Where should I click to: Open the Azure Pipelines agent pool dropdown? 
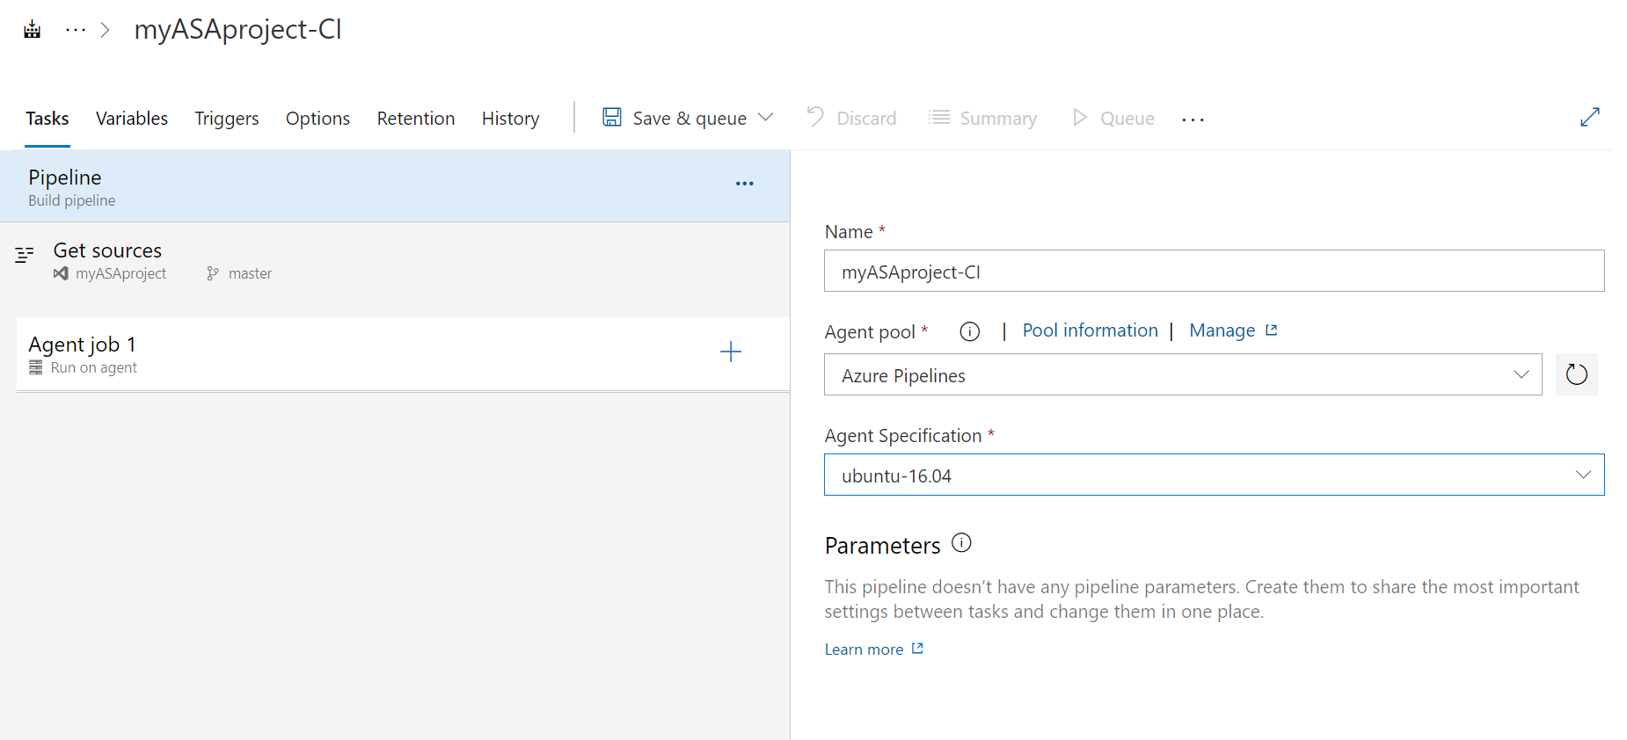pyautogui.click(x=1182, y=375)
